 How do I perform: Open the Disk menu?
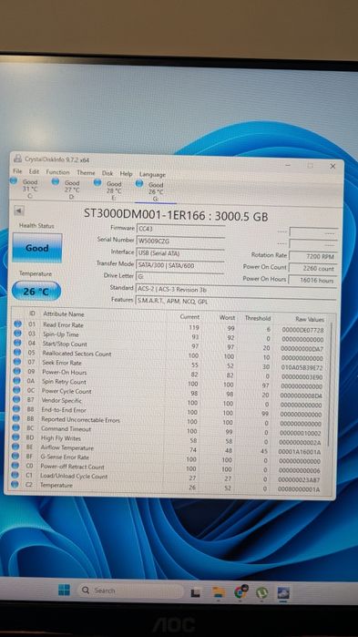tap(107, 173)
